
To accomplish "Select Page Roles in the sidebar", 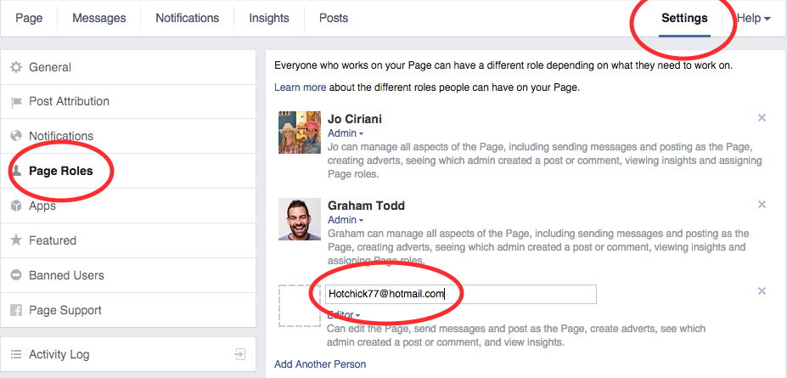I will pos(128,171).
